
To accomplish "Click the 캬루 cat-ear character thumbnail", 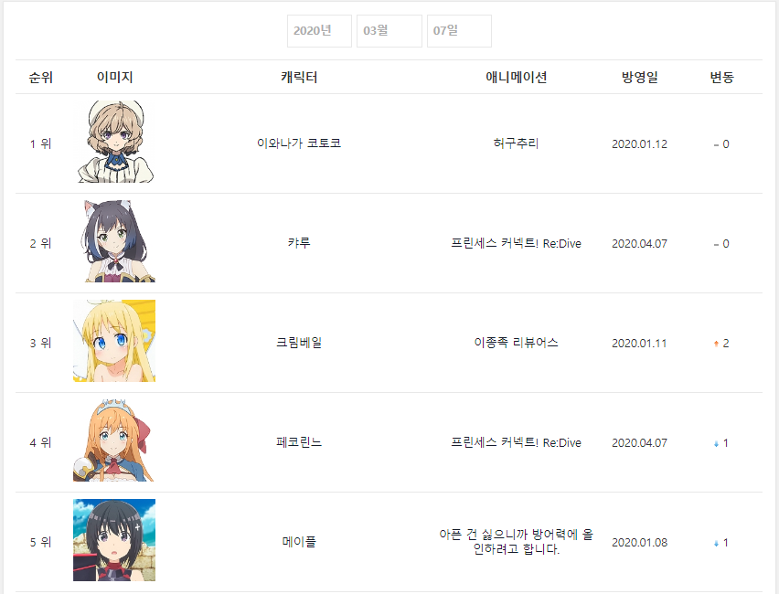I will click(x=114, y=241).
